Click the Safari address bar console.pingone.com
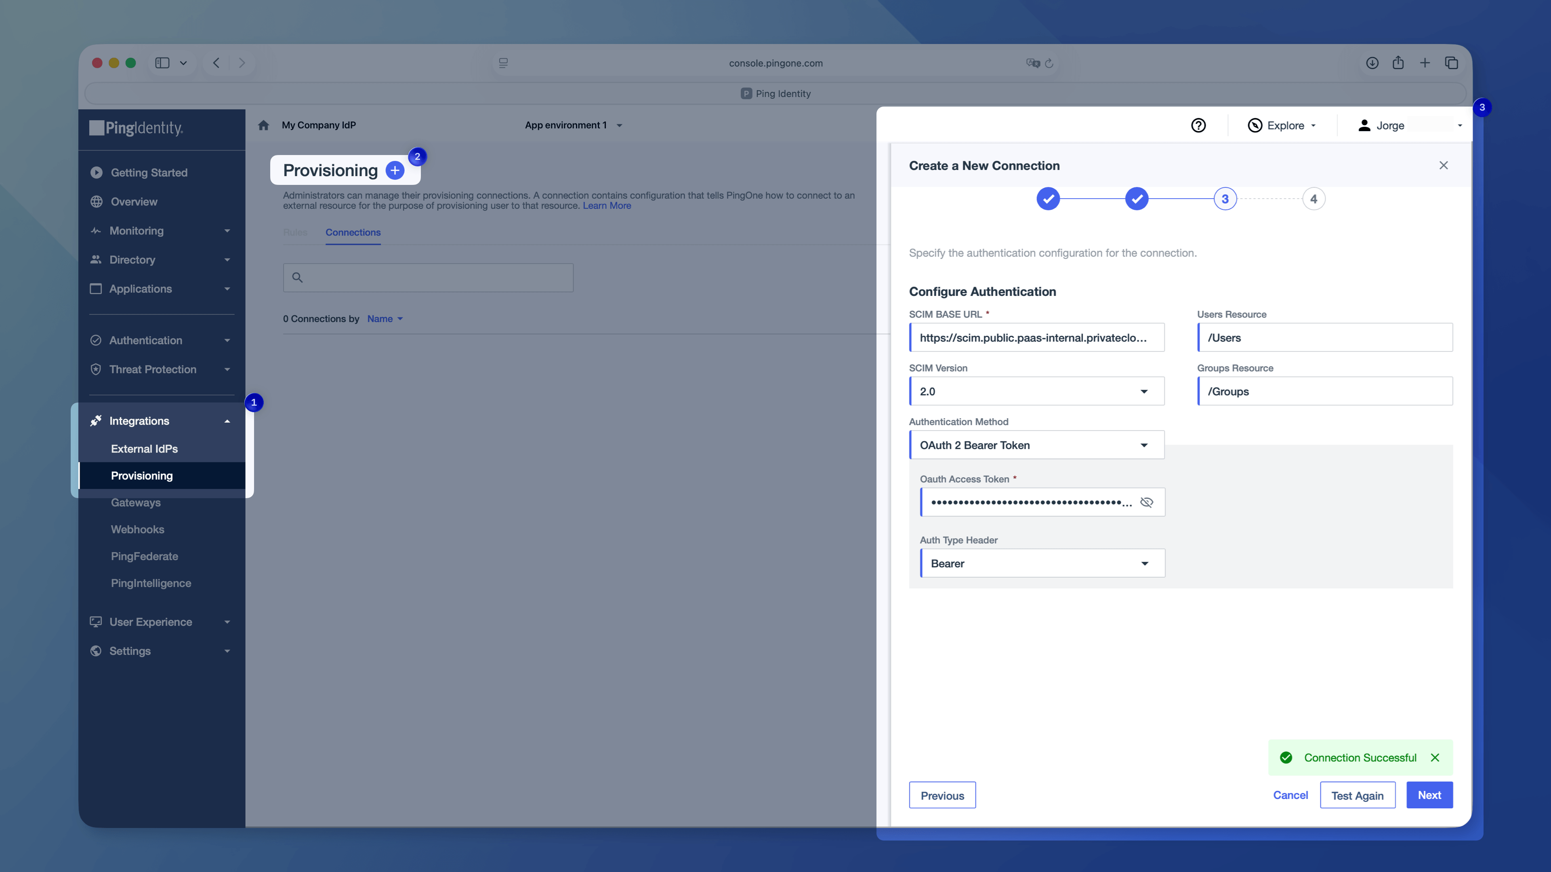The image size is (1551, 872). 775,63
